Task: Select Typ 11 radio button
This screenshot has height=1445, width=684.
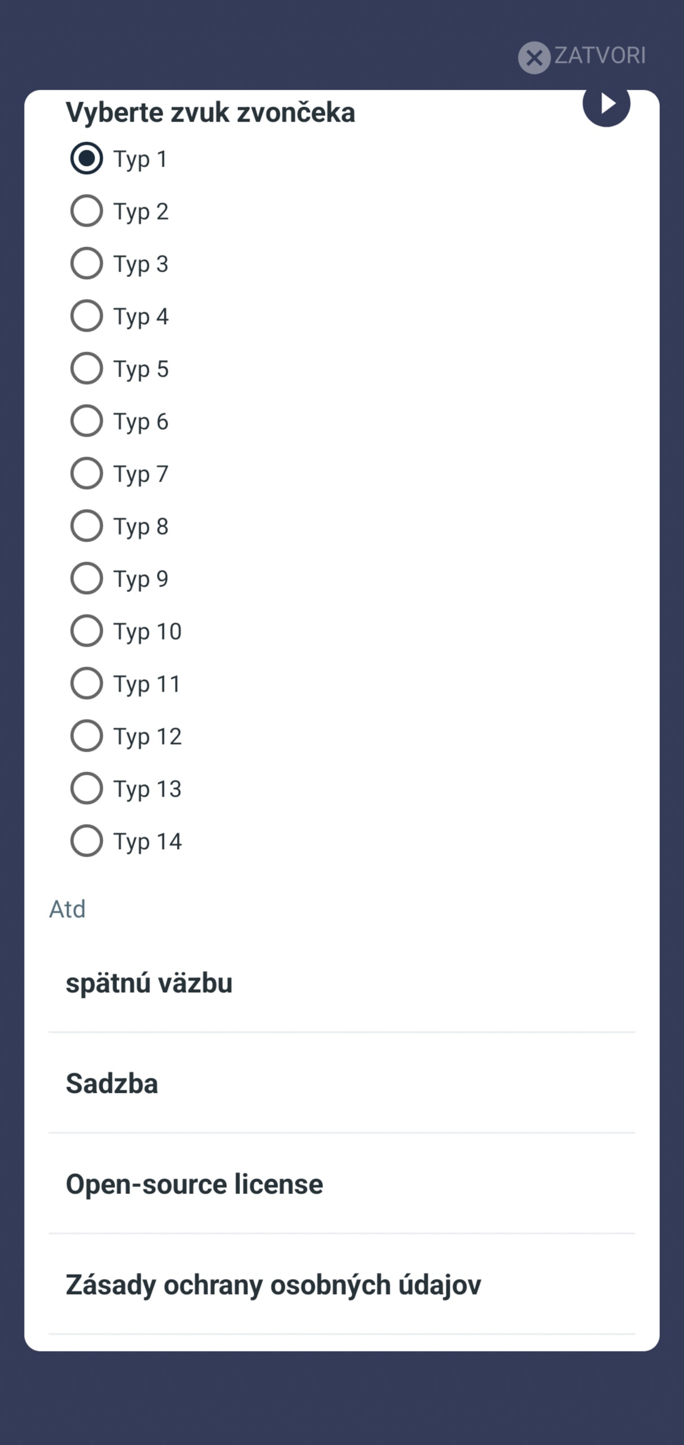Action: [86, 684]
